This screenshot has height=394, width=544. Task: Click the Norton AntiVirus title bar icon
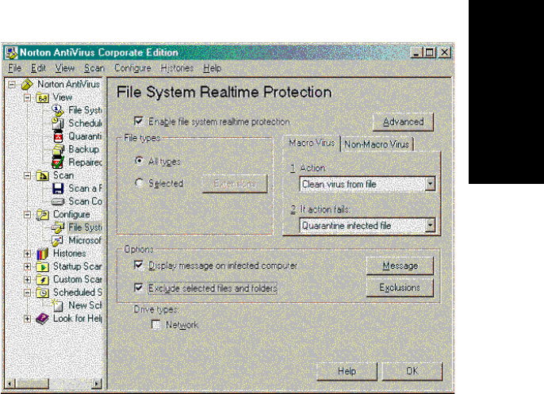coord(11,52)
